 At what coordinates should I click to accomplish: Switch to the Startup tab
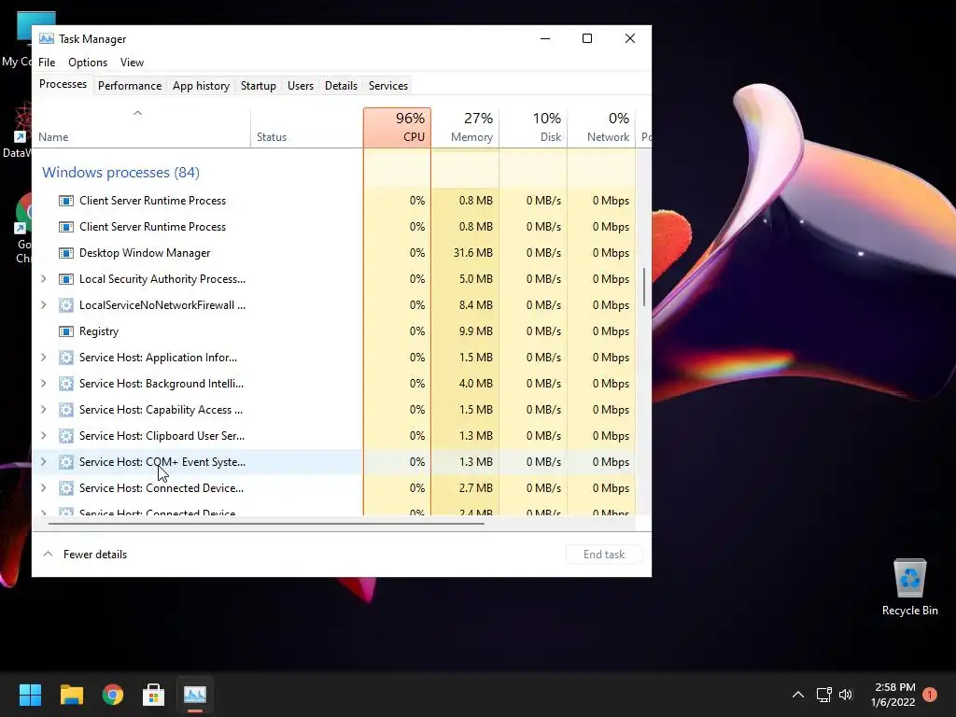(259, 86)
